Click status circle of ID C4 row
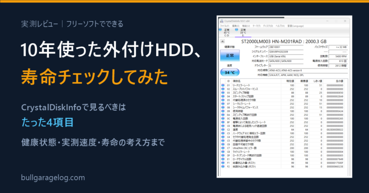Image resolution: width=369 pixels, height=193 pixels. pyautogui.click(x=223, y=137)
